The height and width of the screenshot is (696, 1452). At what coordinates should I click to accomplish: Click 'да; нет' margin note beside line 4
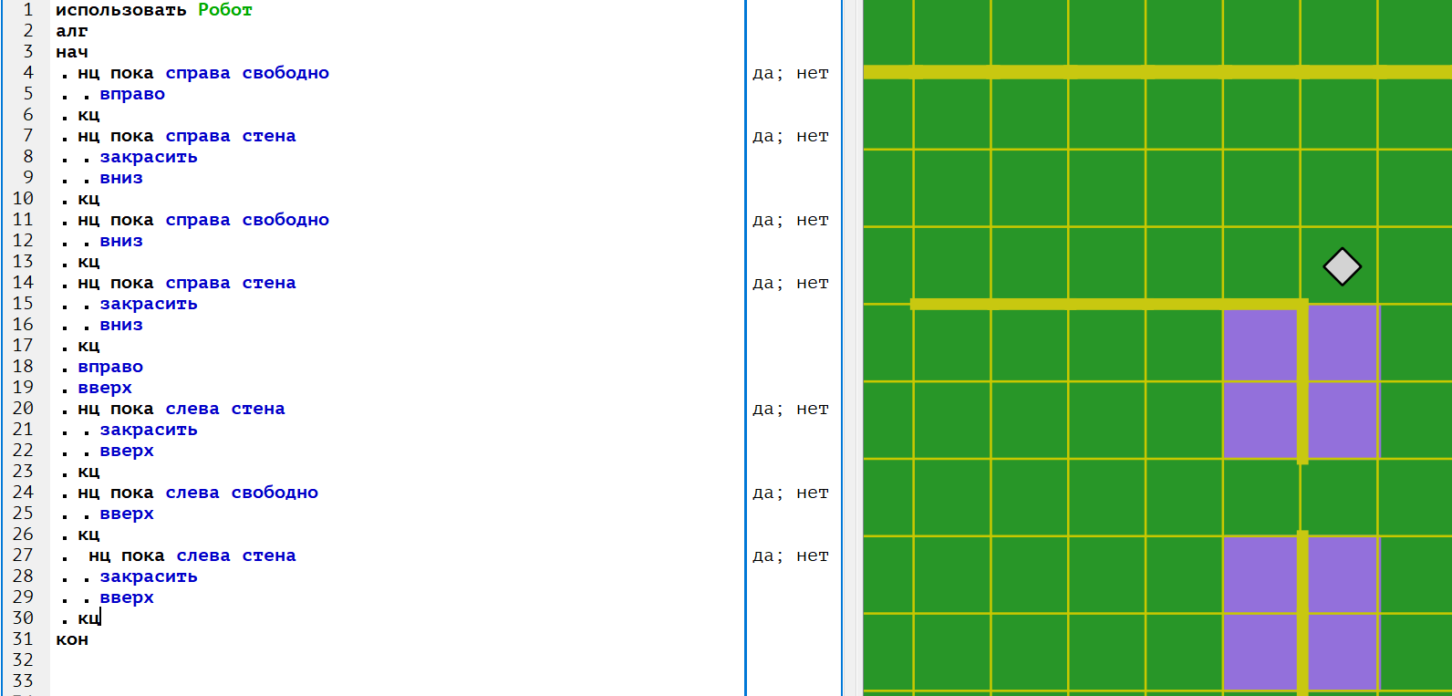point(790,73)
